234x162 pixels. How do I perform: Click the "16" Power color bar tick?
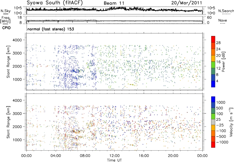pyautogui.click(x=218, y=62)
